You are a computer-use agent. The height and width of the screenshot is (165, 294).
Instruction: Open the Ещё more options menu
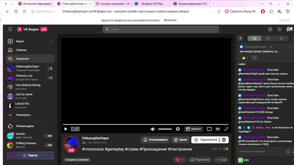[x=221, y=160]
